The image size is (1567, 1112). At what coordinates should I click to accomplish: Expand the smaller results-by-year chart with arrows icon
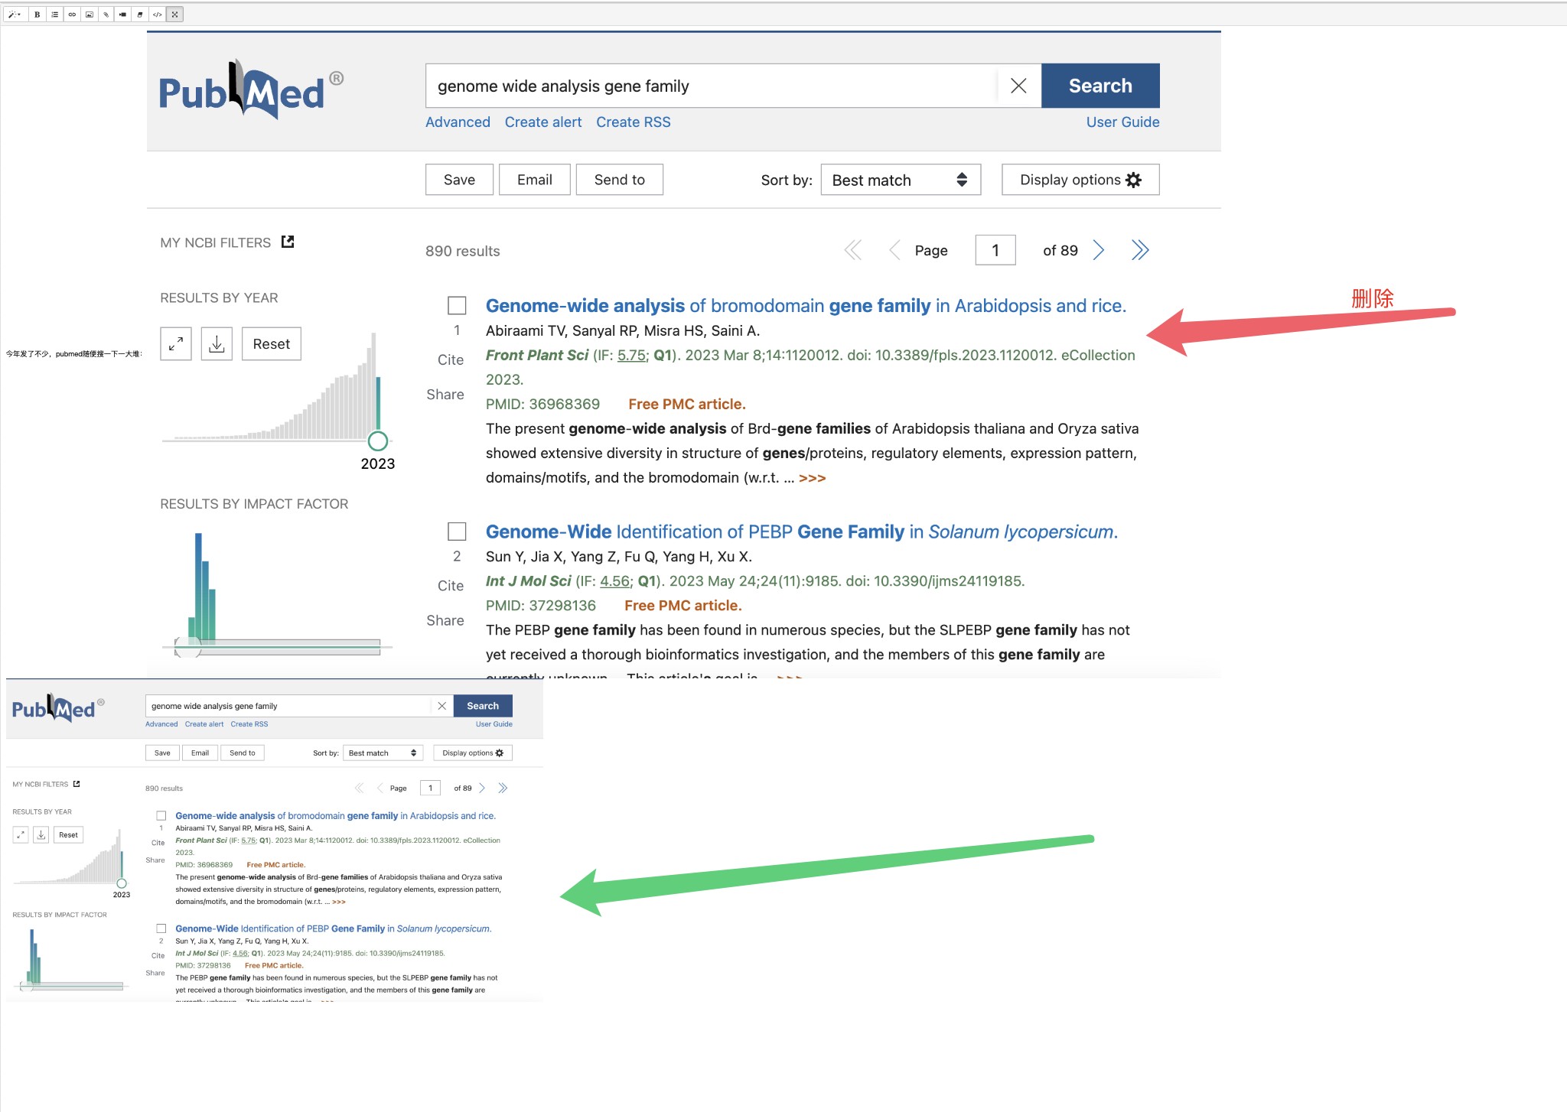[21, 835]
